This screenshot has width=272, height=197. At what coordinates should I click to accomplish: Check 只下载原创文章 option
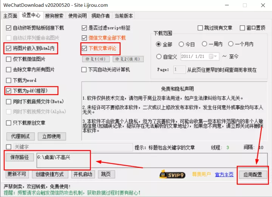(8, 123)
